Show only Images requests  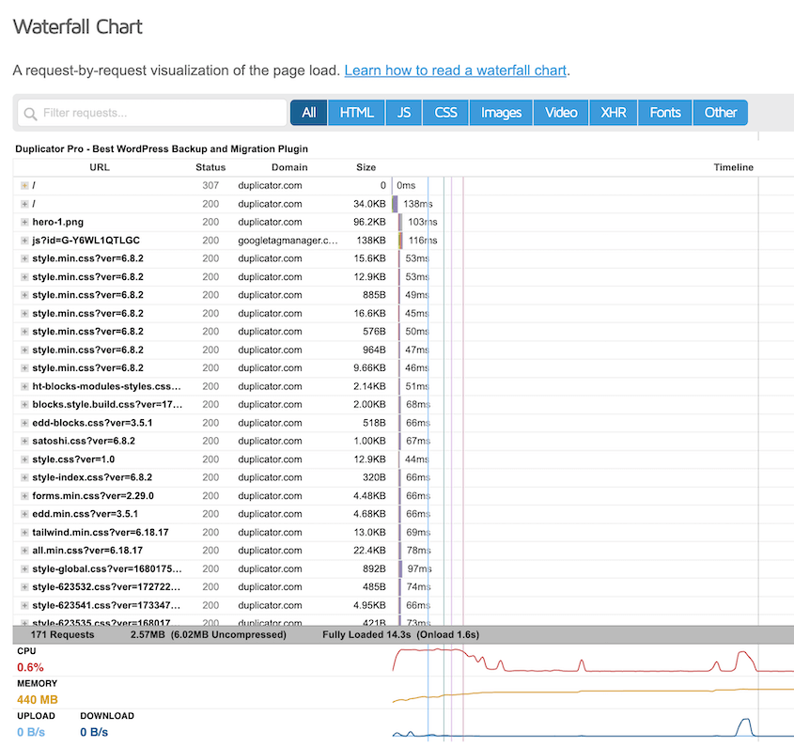coord(501,113)
